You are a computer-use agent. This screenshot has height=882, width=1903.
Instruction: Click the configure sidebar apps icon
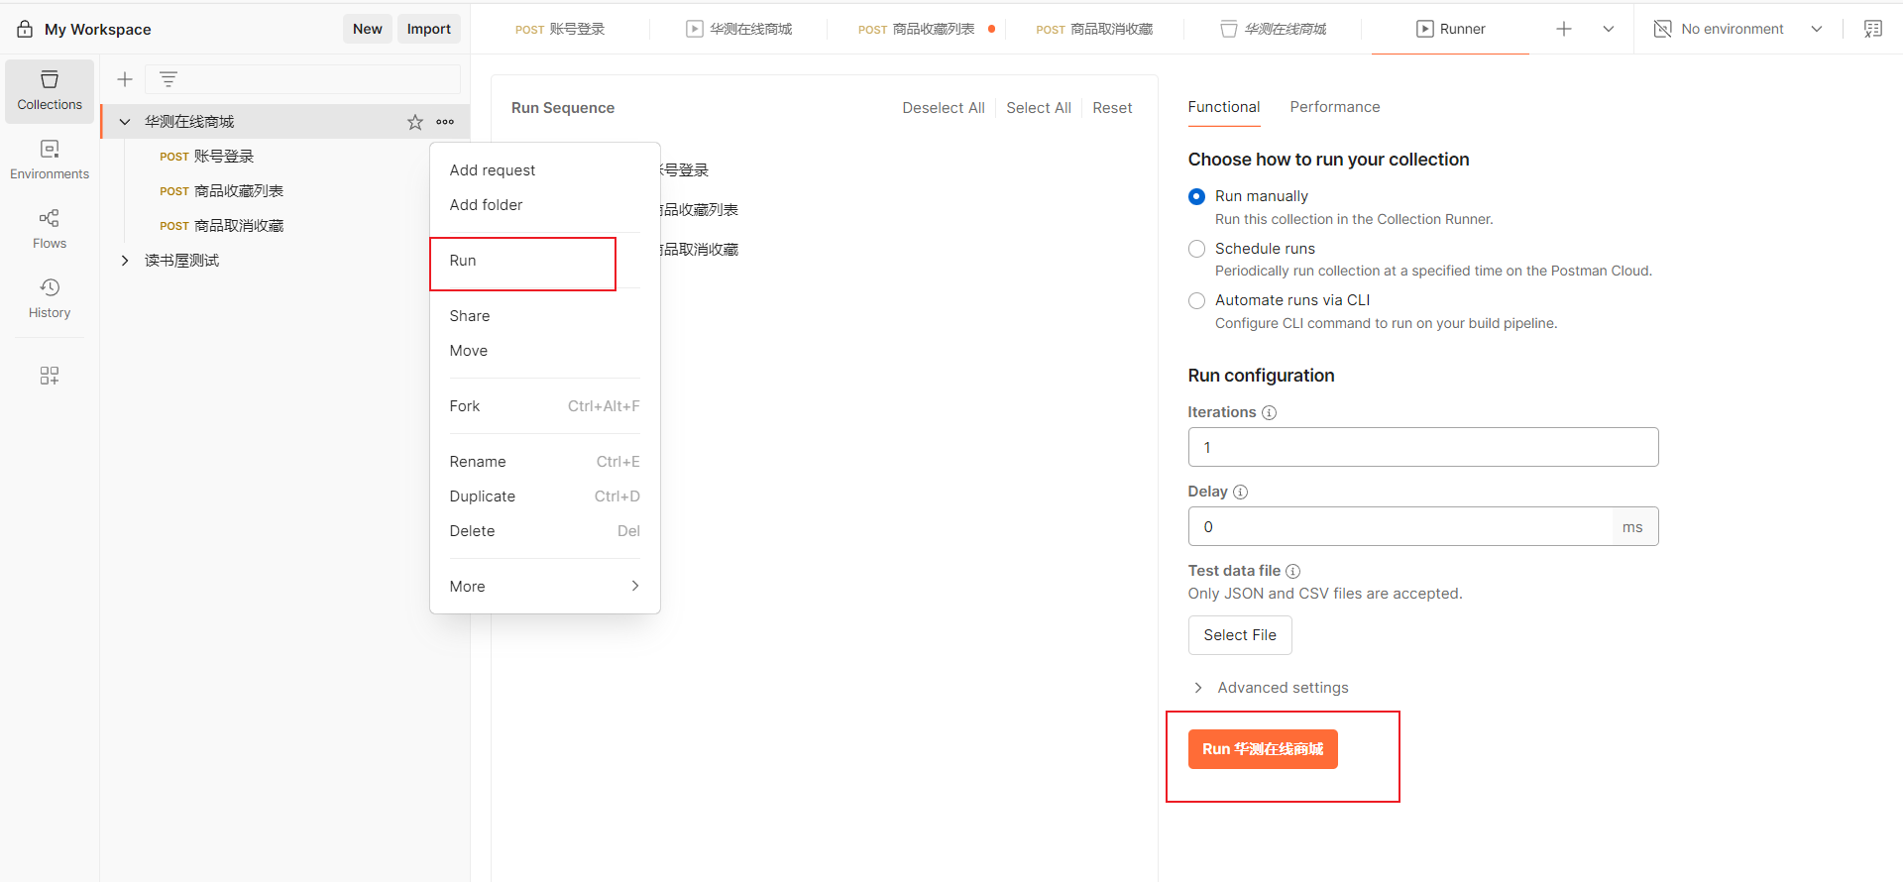(50, 376)
